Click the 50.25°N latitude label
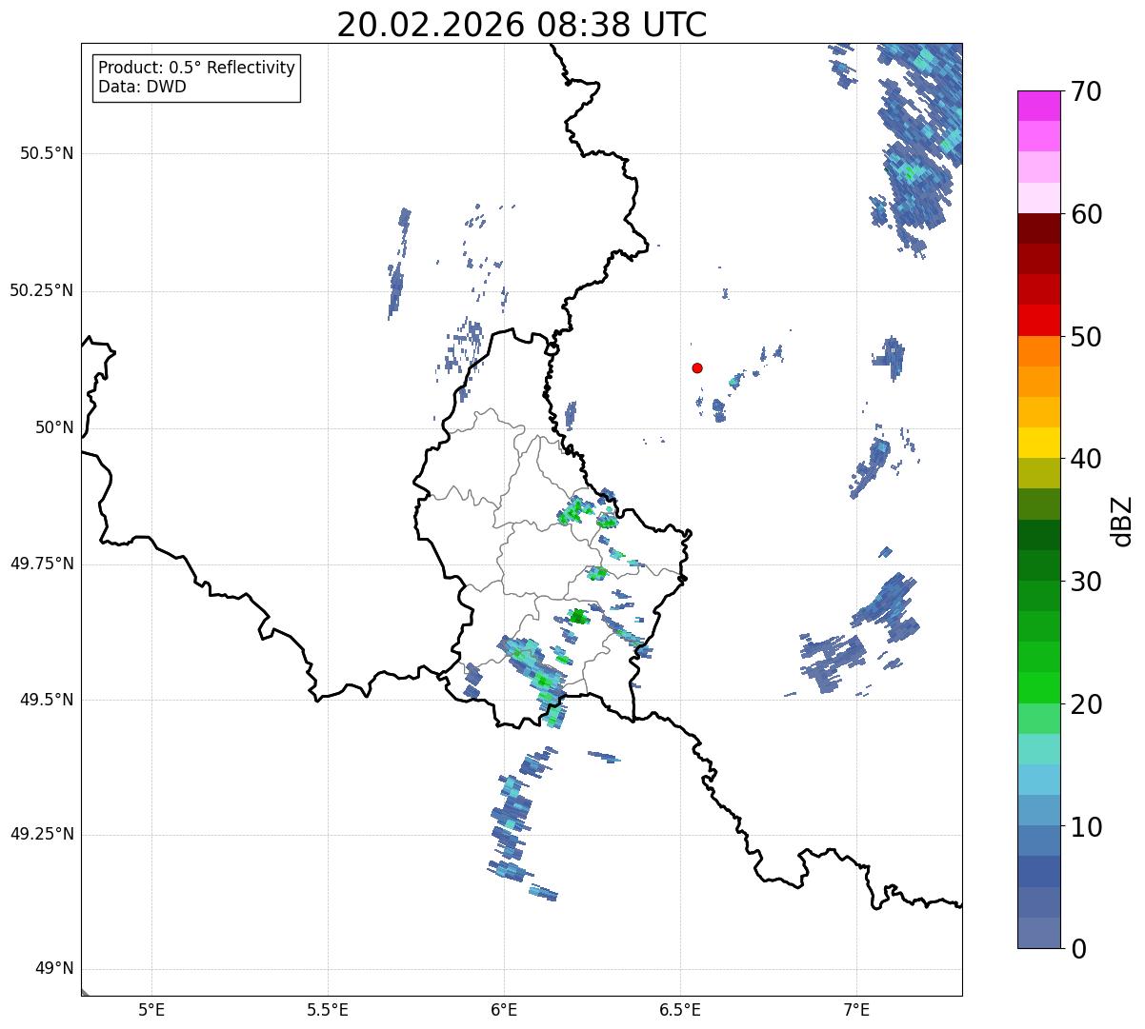 coord(42,290)
